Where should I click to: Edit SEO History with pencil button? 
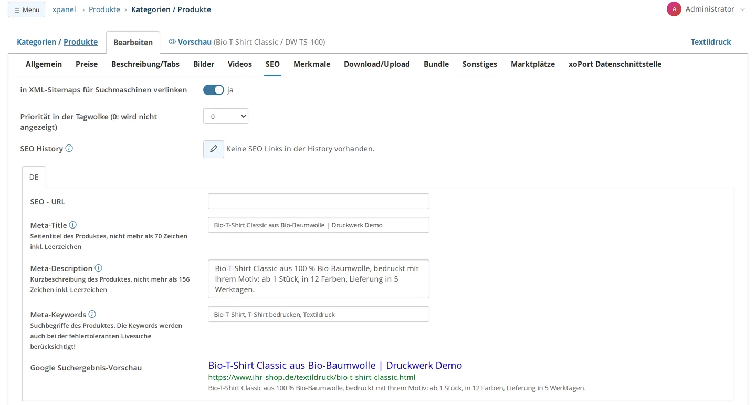[214, 149]
